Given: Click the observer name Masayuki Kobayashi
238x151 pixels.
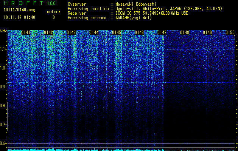Looking at the screenshot, I should point(136,4).
